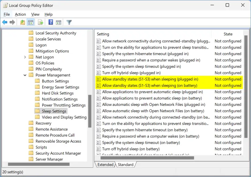Toggle the Show/Hide Console Tree icon
Image resolution: width=251 pixels, height=177 pixels.
tap(31, 22)
